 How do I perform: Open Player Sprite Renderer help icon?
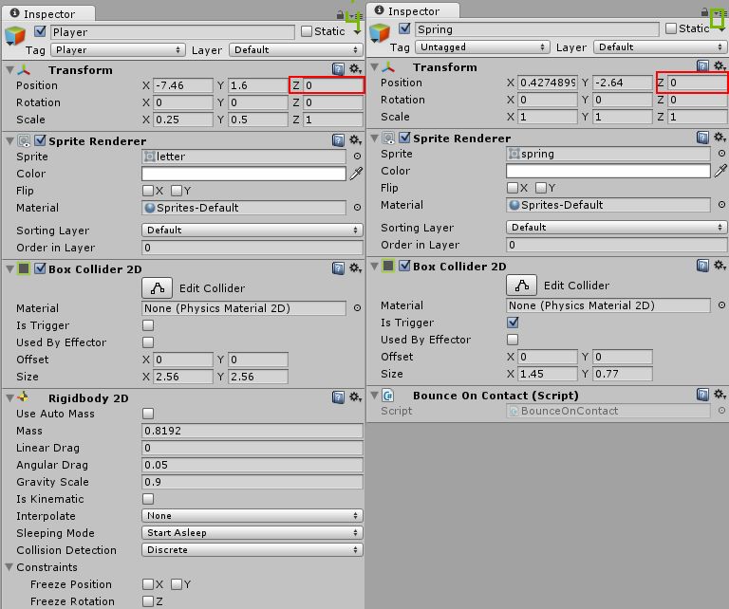coord(339,139)
